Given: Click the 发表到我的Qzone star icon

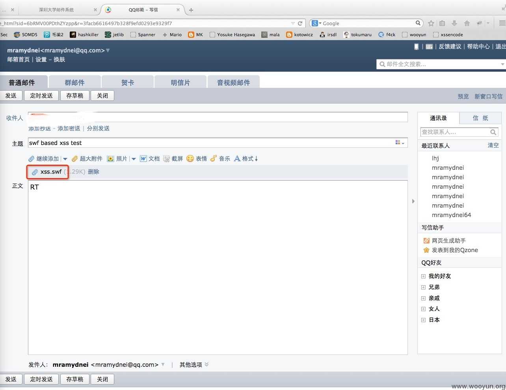Looking at the screenshot, I should click(x=426, y=250).
